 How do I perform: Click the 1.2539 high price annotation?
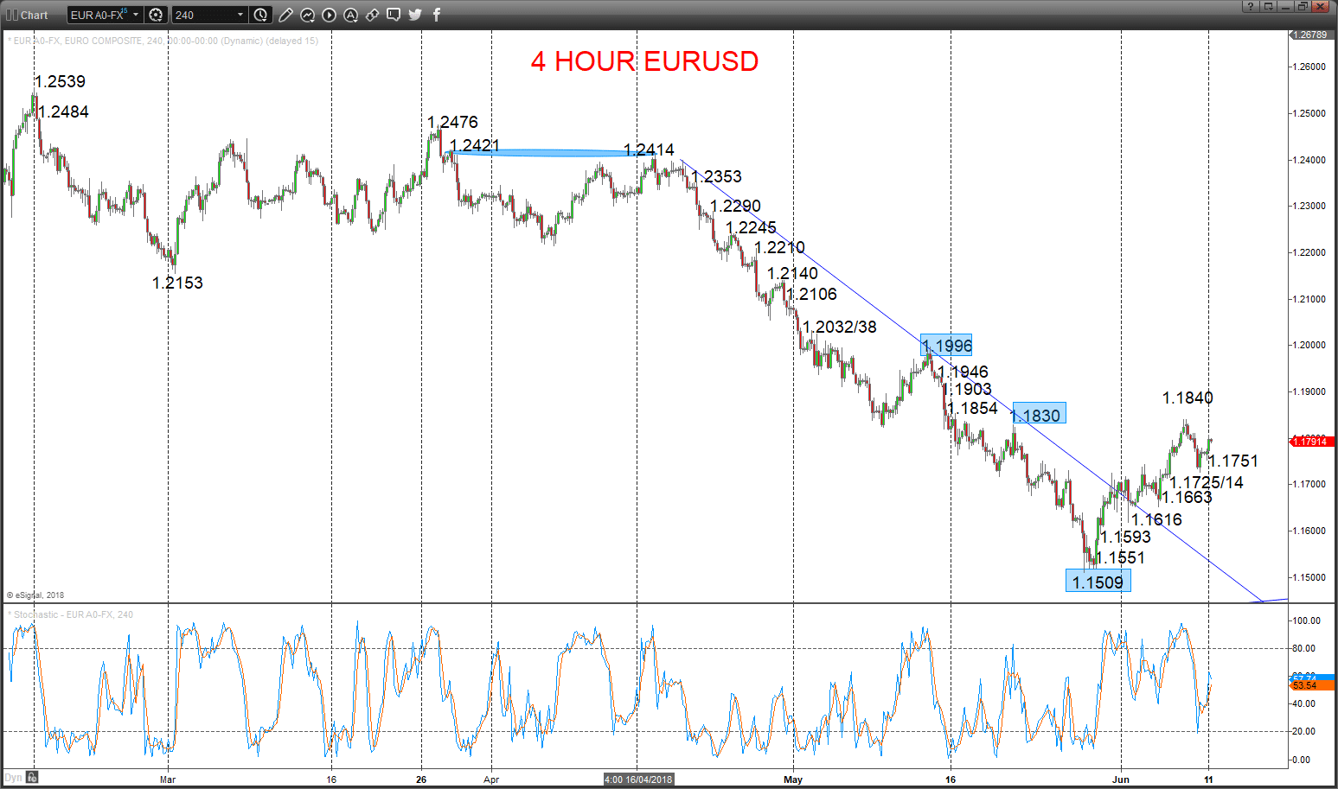[x=60, y=81]
